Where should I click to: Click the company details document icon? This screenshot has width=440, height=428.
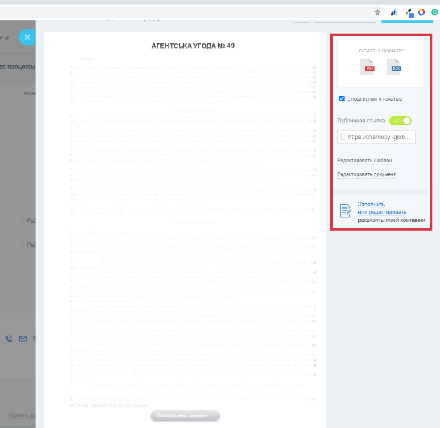(345, 211)
